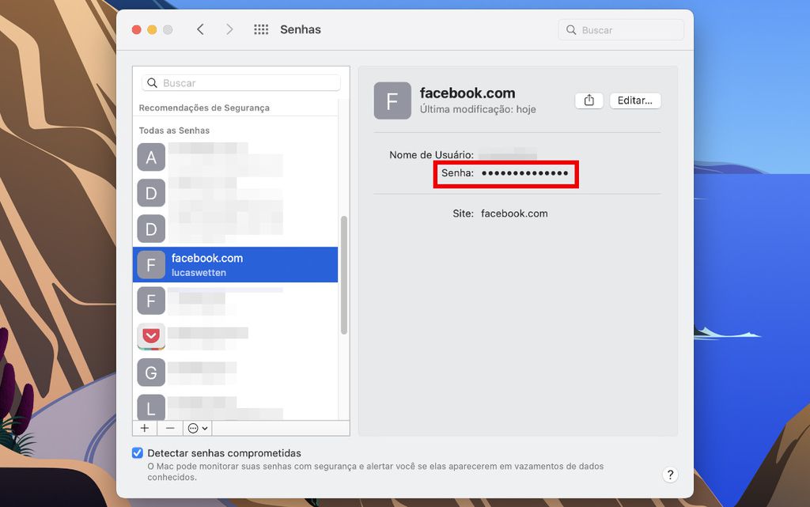Viewport: 810px width, 507px height.
Task: Go forward with the right chevron
Action: tap(229, 29)
